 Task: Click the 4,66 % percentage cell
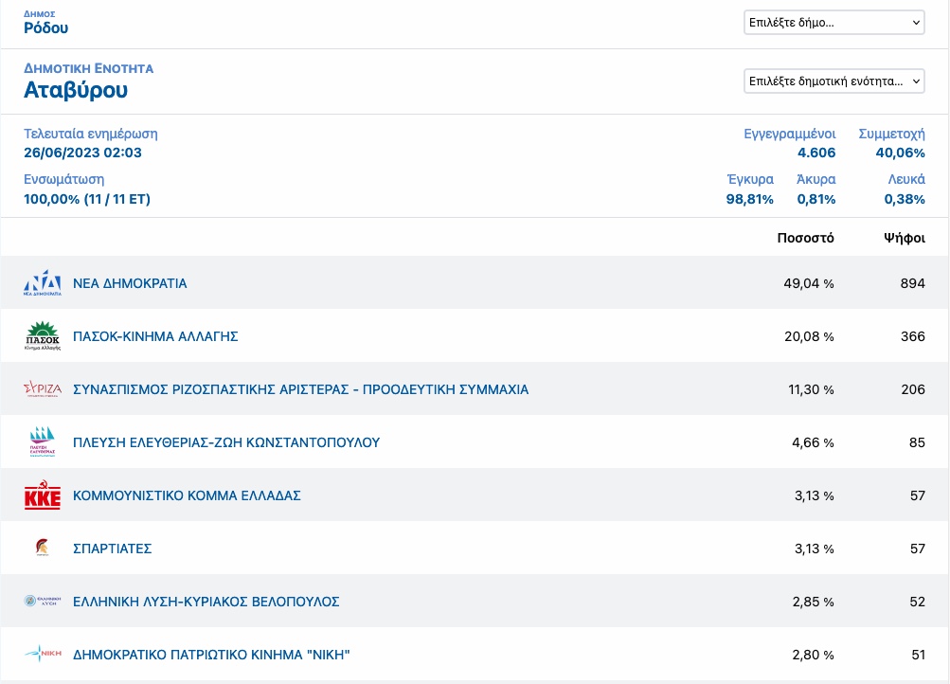pos(813,442)
